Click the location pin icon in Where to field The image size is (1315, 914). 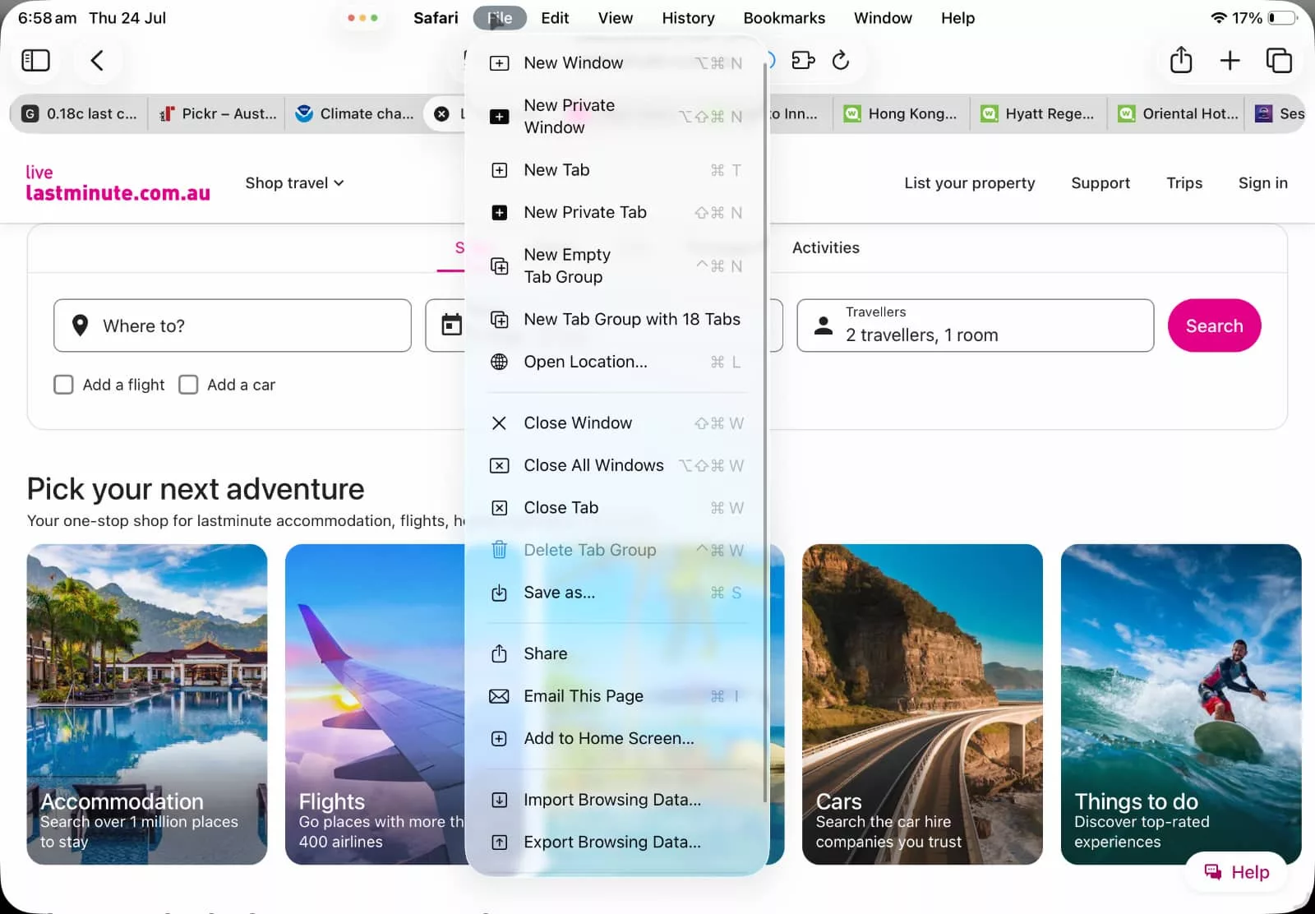[x=81, y=325]
